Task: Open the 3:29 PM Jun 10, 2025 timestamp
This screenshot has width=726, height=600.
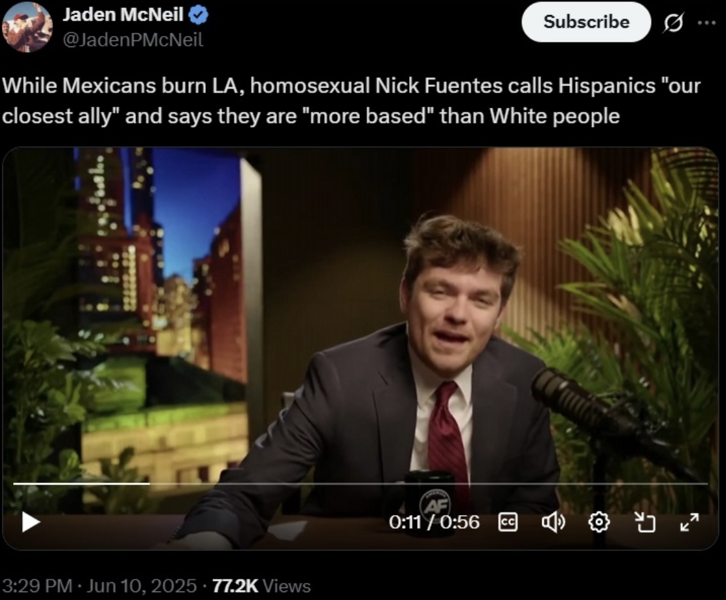Action: pos(99,586)
